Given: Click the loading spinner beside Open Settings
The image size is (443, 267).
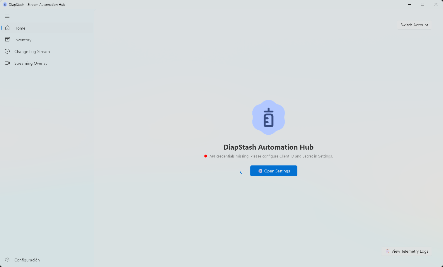Looking at the screenshot, I should (x=241, y=172).
